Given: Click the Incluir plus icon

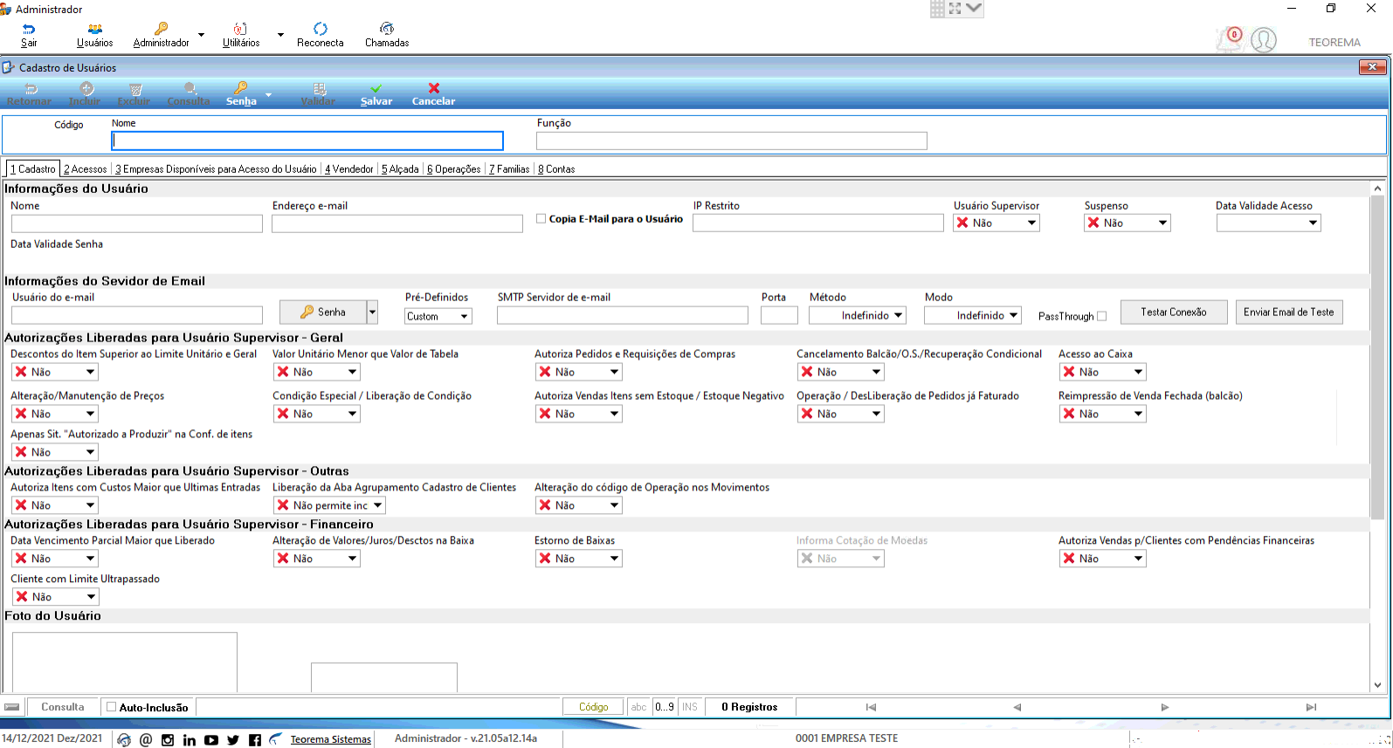Looking at the screenshot, I should 86,88.
